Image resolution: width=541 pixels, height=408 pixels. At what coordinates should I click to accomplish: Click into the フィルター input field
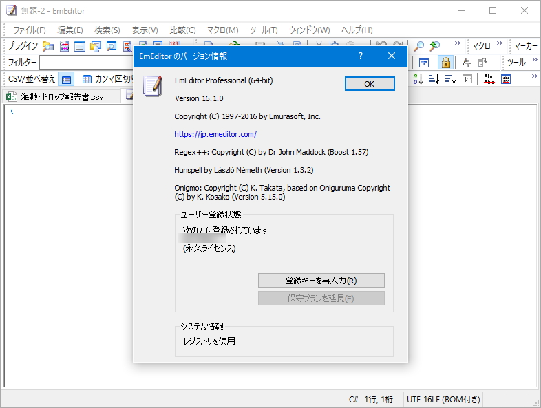click(86, 63)
